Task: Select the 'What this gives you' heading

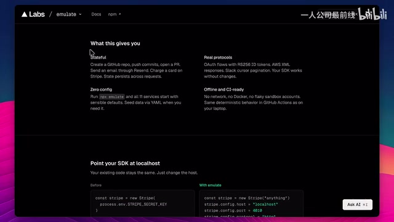Action: click(115, 43)
